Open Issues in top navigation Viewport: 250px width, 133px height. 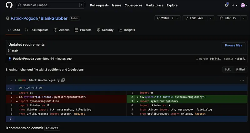[117, 5]
